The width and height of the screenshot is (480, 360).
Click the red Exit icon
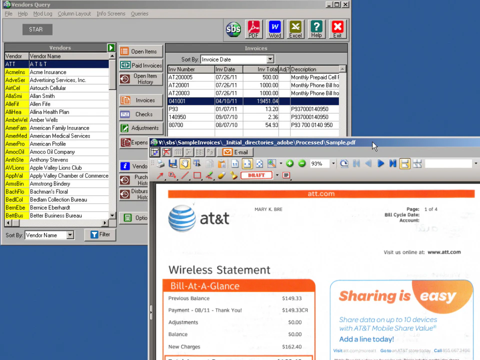coord(337,29)
